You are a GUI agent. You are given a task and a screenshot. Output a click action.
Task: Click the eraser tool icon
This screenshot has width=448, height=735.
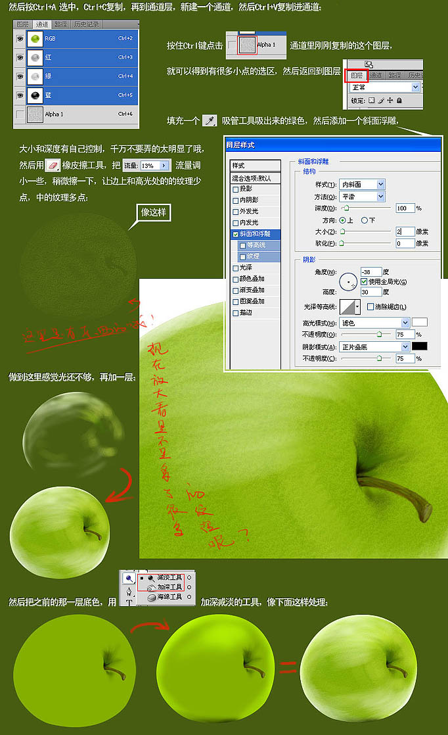coord(53,166)
